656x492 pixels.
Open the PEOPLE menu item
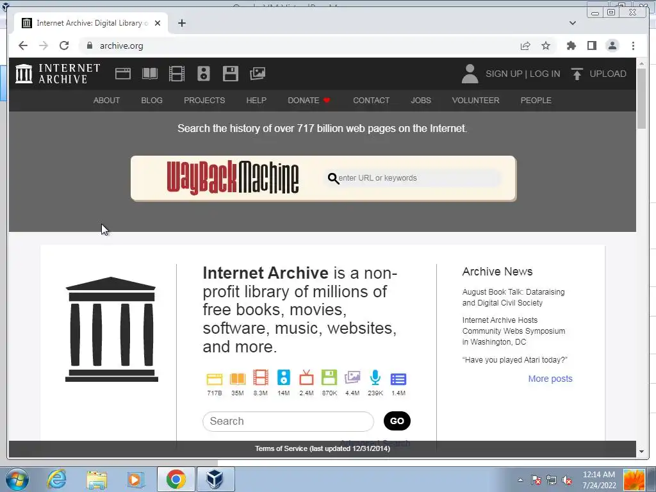[x=536, y=101]
